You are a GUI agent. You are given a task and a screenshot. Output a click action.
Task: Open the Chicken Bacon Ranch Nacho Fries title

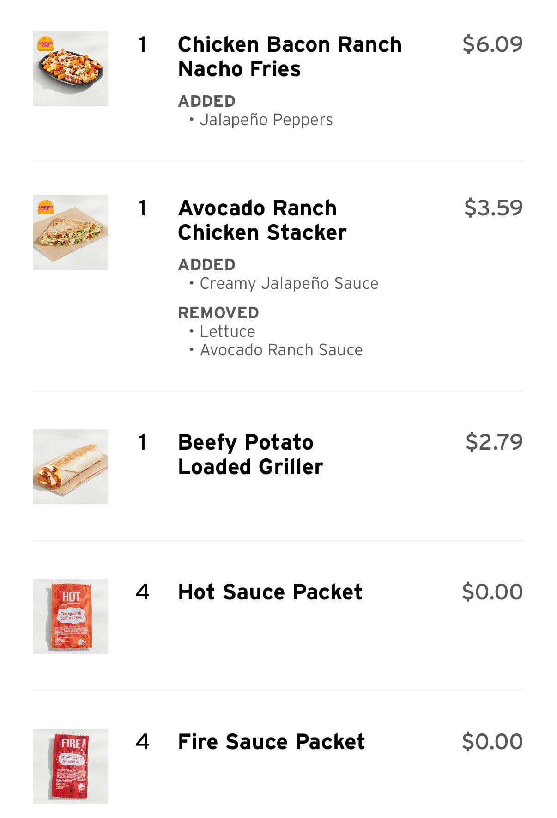tap(289, 56)
